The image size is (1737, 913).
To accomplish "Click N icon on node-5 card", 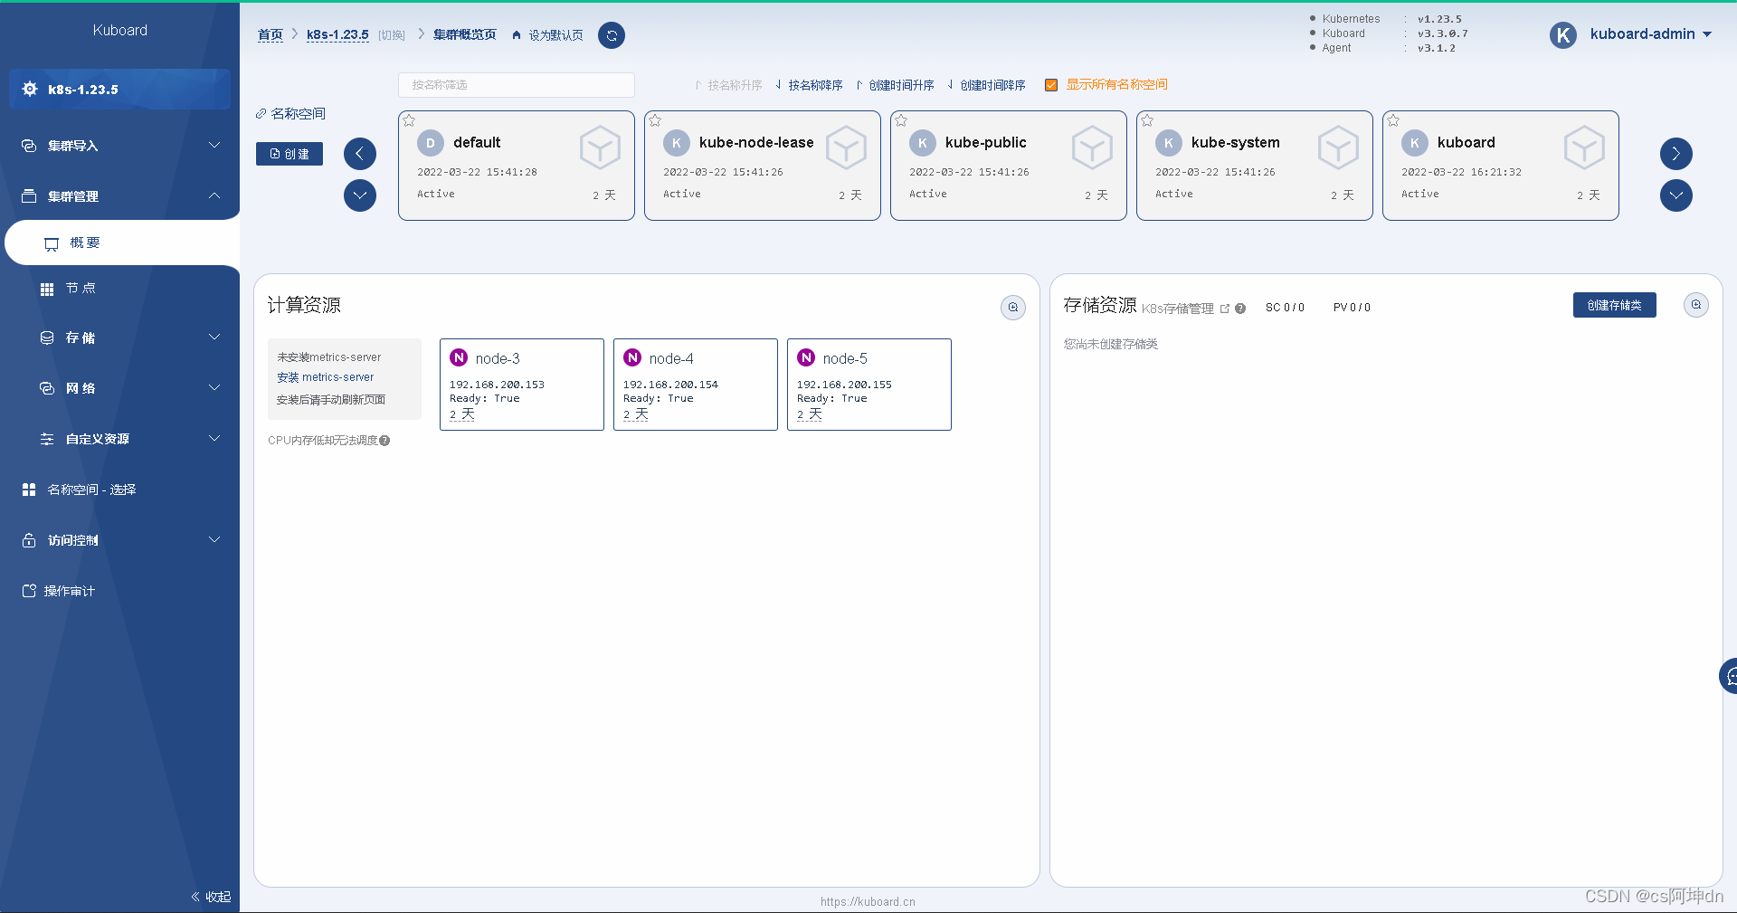I will pos(806,357).
